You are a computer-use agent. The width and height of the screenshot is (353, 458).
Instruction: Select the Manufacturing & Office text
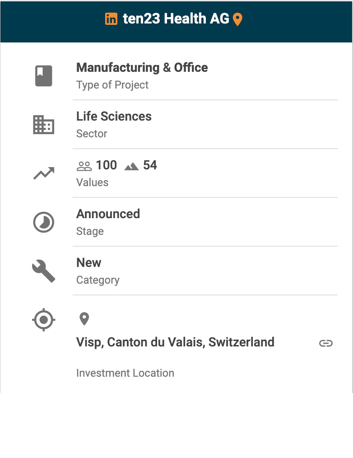click(142, 68)
